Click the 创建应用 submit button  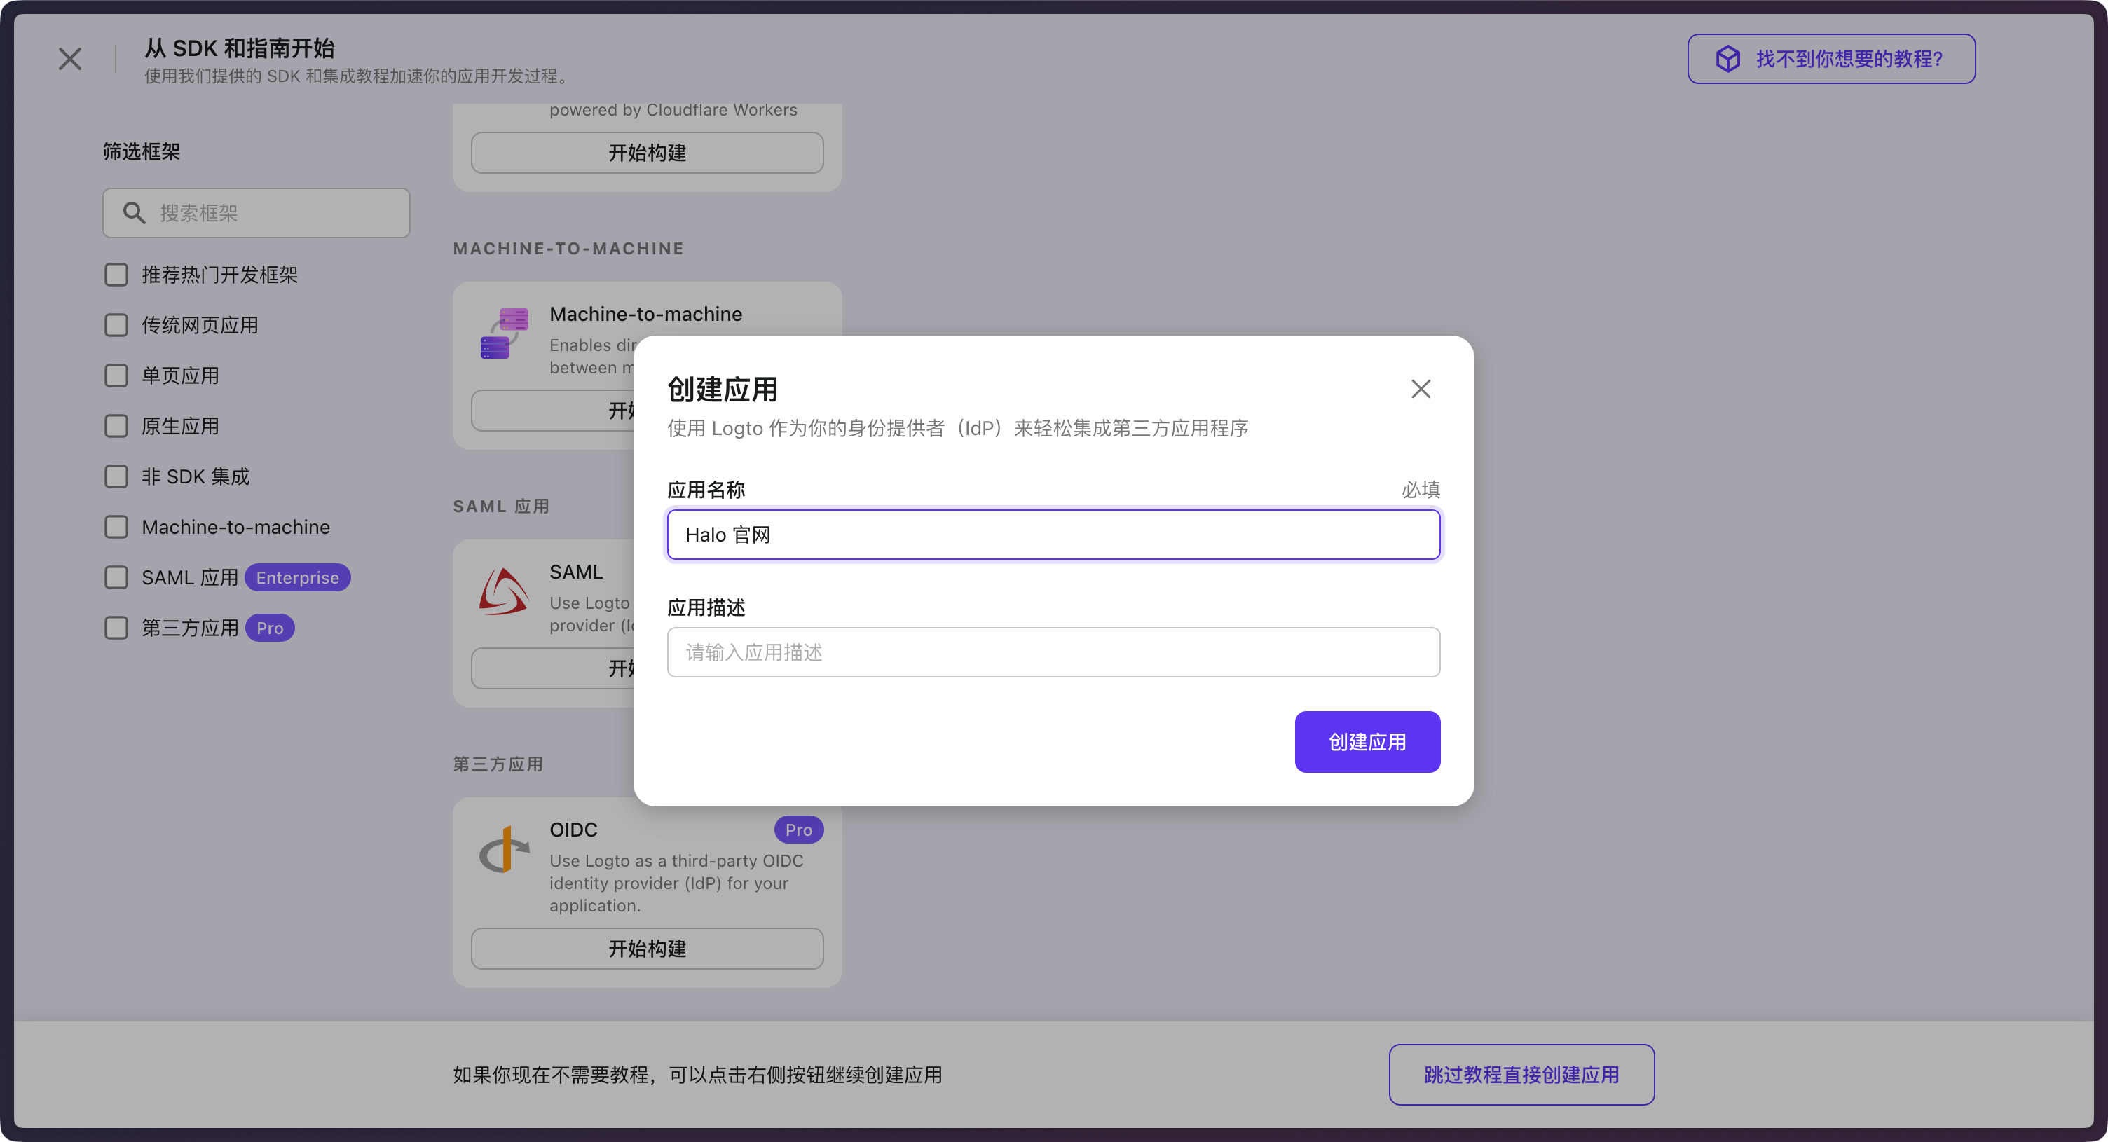pos(1367,741)
